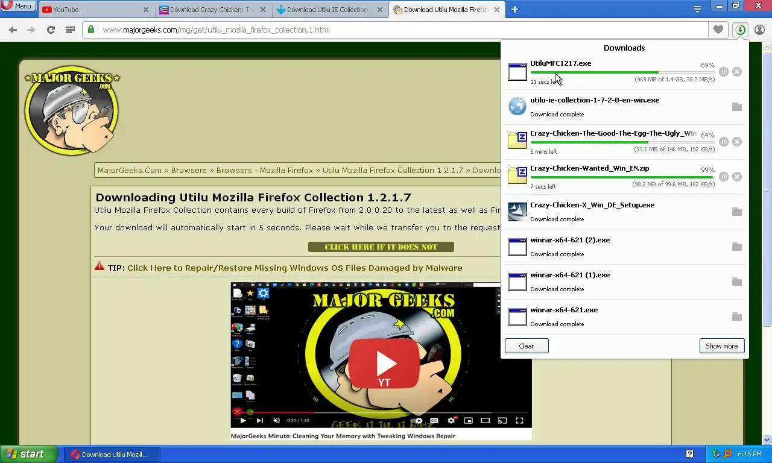Pause the UtiluMFC1217.exe download
This screenshot has height=463, width=772.
point(724,72)
